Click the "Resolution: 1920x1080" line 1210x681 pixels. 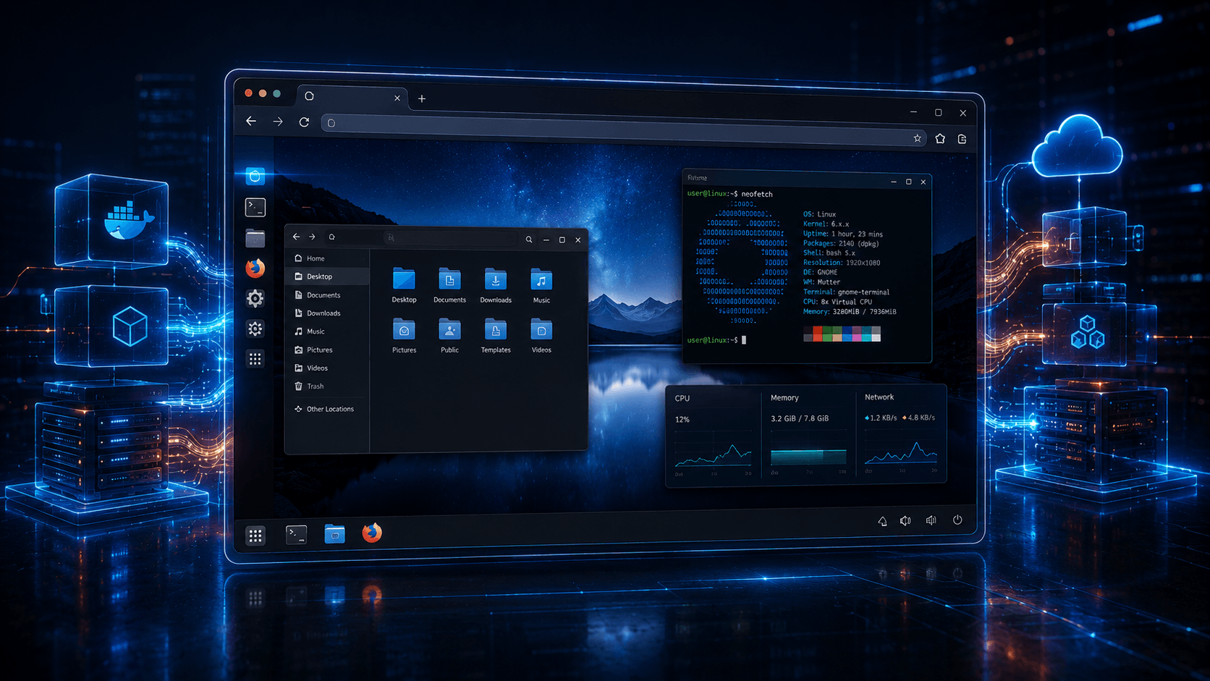[842, 263]
